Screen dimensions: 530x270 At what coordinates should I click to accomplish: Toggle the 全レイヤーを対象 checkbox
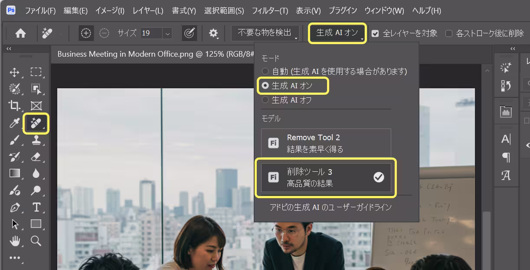[376, 33]
